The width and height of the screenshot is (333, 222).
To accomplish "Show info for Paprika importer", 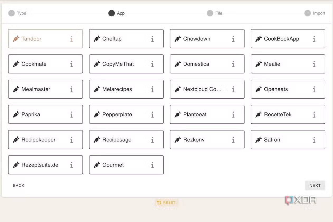I will [72, 115].
